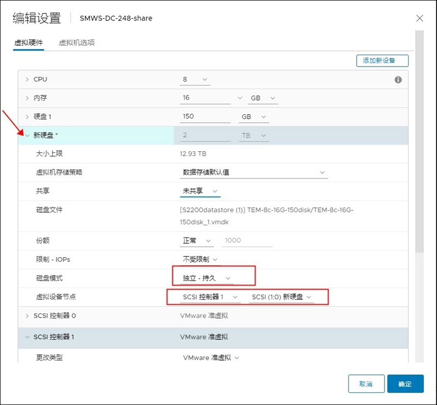Screen dimensions: 437x405
Task: Open the 虚拟机存储策略 dropdown
Action: [x=254, y=172]
